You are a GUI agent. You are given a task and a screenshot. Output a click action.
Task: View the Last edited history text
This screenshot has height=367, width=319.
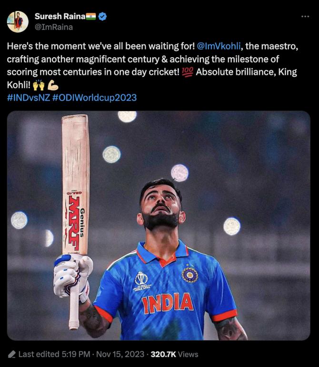click(x=54, y=354)
